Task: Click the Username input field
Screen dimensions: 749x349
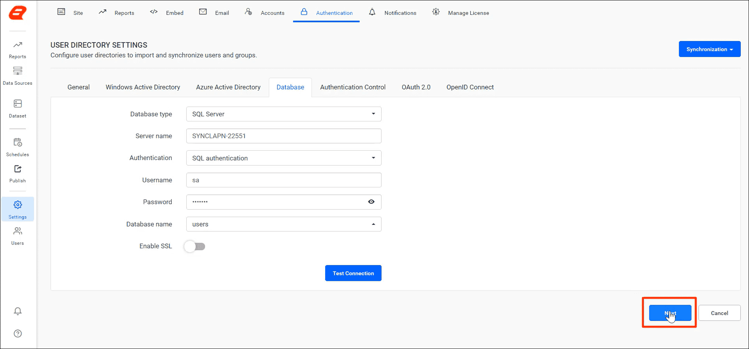Action: 284,180
